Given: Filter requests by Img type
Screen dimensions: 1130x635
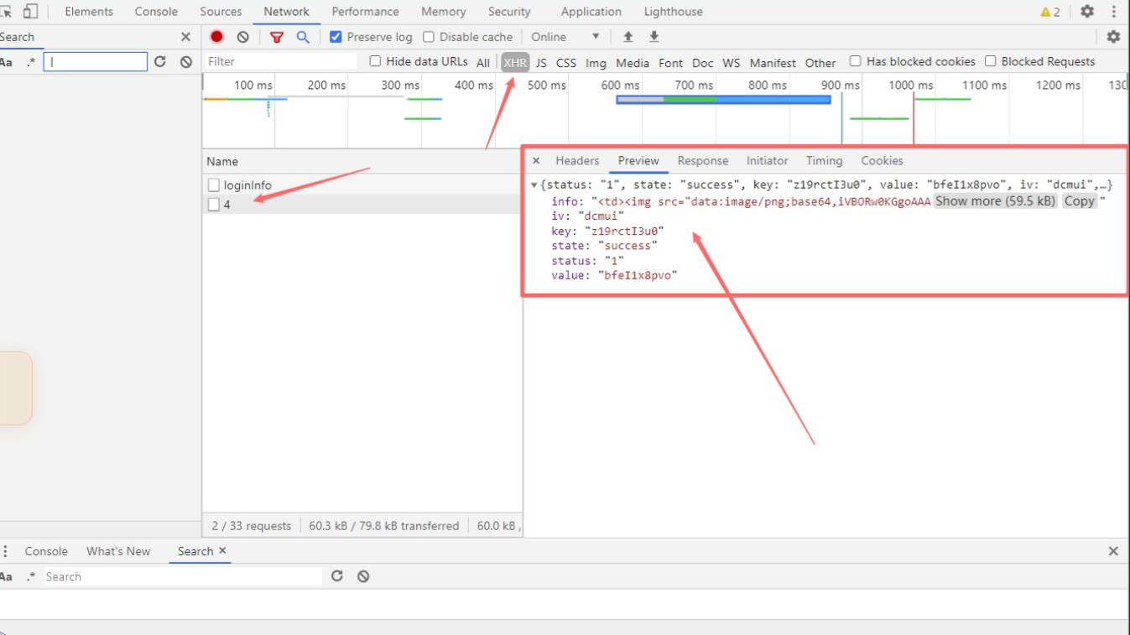Looking at the screenshot, I should tap(596, 63).
